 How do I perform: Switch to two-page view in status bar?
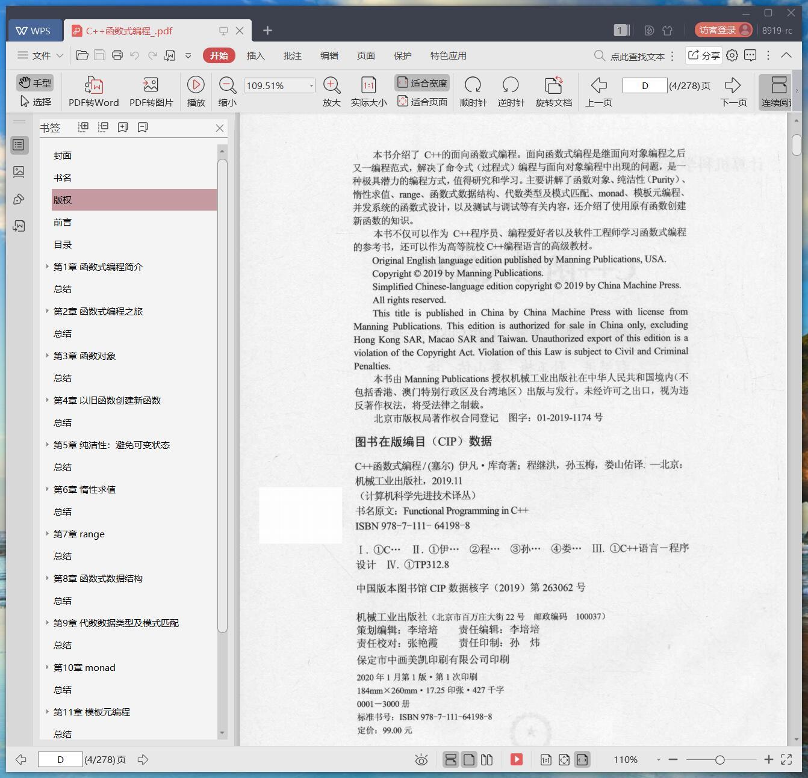[x=487, y=759]
